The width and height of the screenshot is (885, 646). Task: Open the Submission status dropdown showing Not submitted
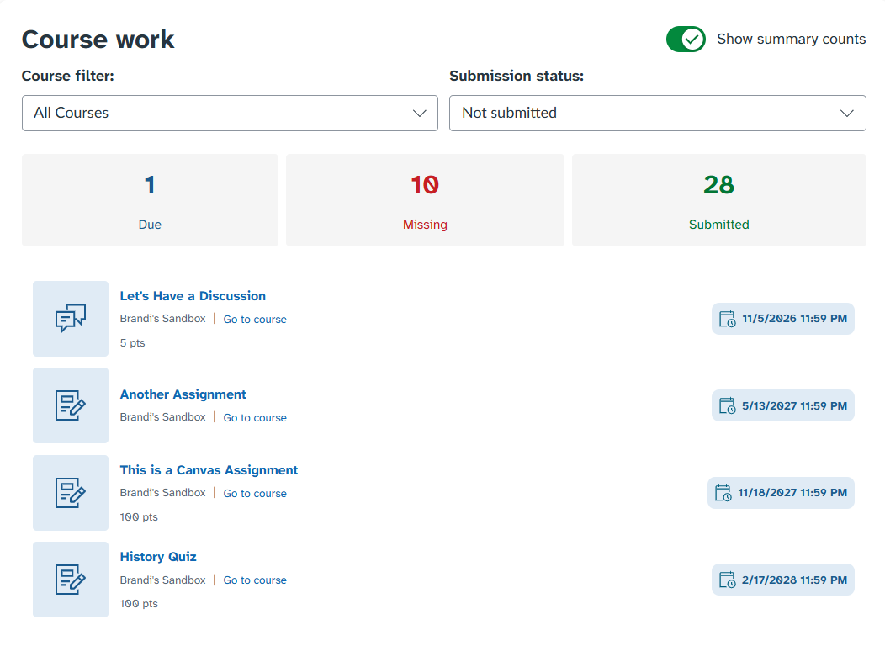coord(658,113)
